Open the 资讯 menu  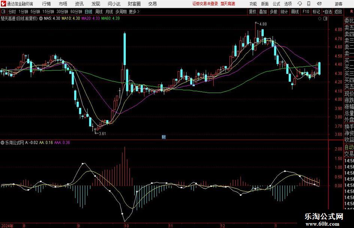click(x=79, y=4)
